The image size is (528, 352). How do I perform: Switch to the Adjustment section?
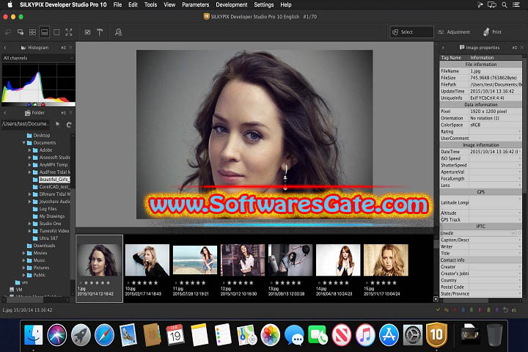point(454,32)
